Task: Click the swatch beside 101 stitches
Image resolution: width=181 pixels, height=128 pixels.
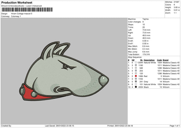Action: tap(136, 84)
